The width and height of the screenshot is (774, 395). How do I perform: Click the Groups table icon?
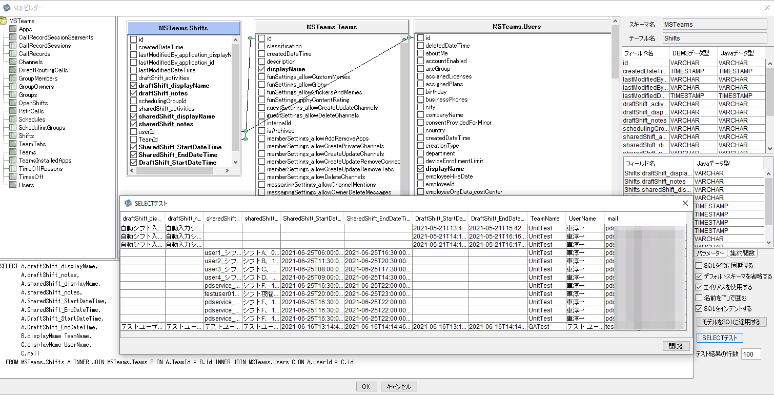click(13, 95)
